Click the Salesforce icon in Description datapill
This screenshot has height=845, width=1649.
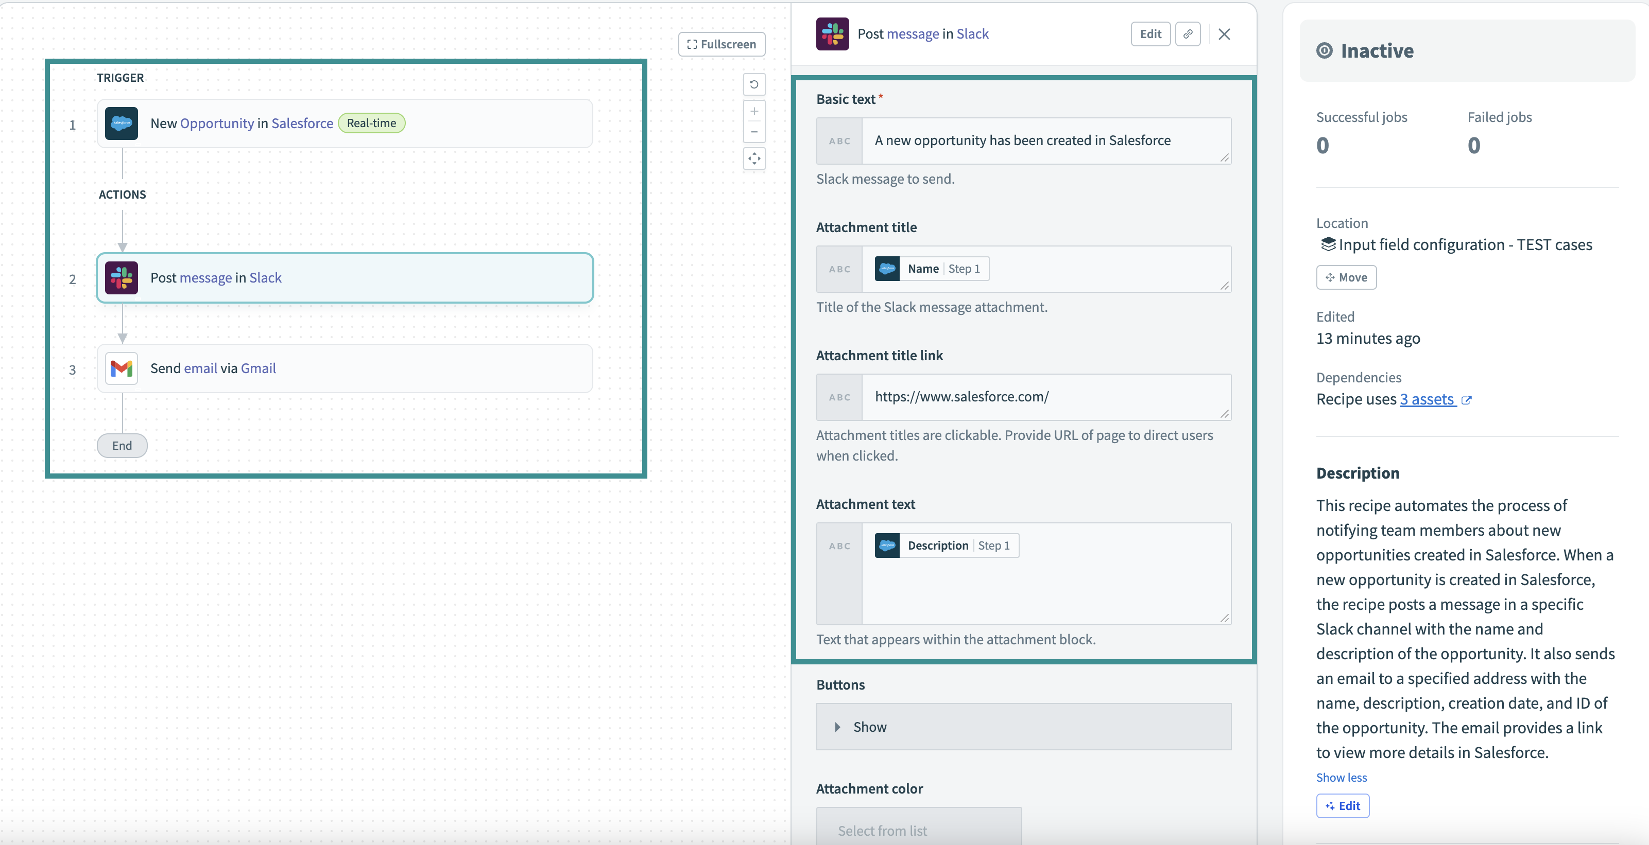point(887,545)
